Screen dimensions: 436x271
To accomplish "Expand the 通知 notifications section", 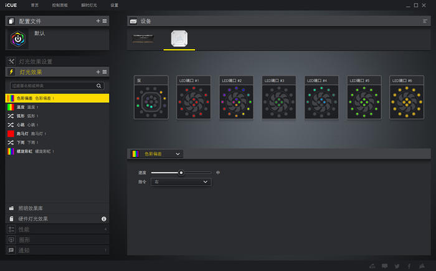I will pos(57,250).
